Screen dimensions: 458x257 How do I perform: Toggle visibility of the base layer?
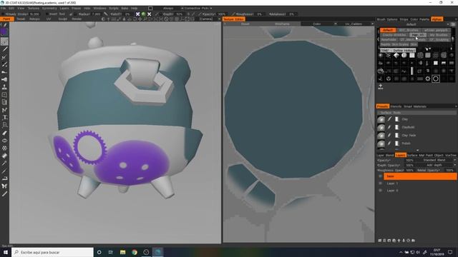click(x=380, y=176)
